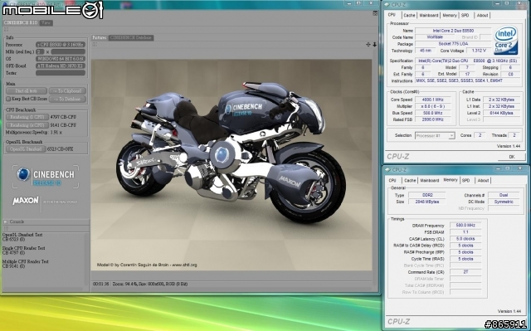Click the Tester input field
This screenshot has height=331, width=531.
tap(61, 73)
